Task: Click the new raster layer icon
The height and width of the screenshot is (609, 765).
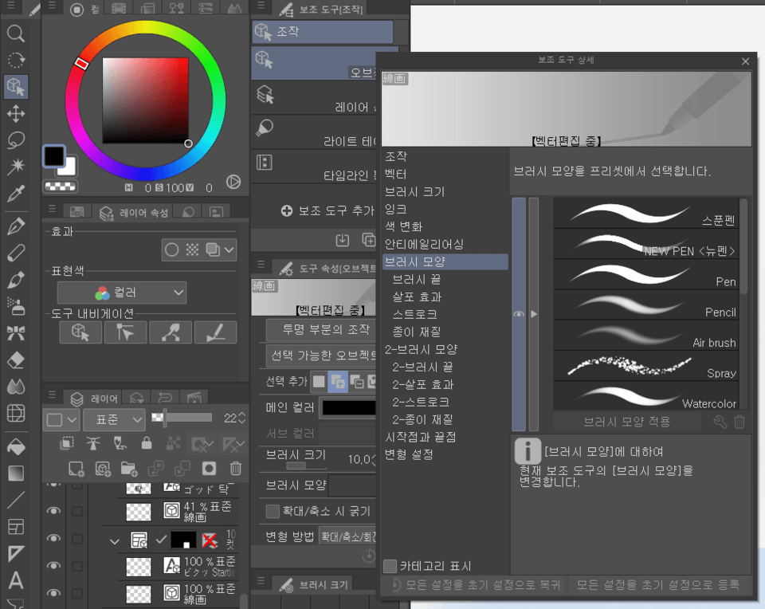Action: point(76,469)
